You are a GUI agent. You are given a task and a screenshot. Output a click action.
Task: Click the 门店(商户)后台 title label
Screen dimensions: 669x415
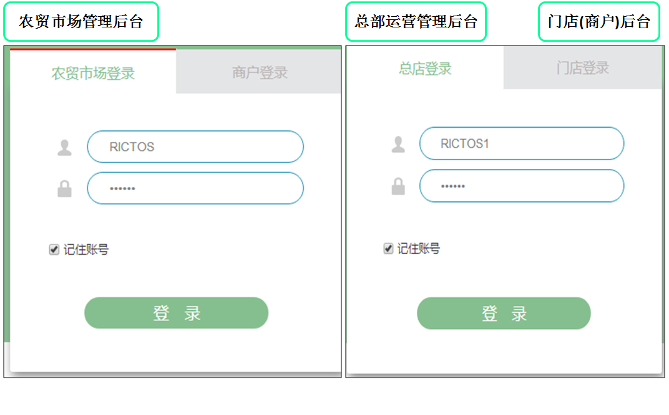598,22
